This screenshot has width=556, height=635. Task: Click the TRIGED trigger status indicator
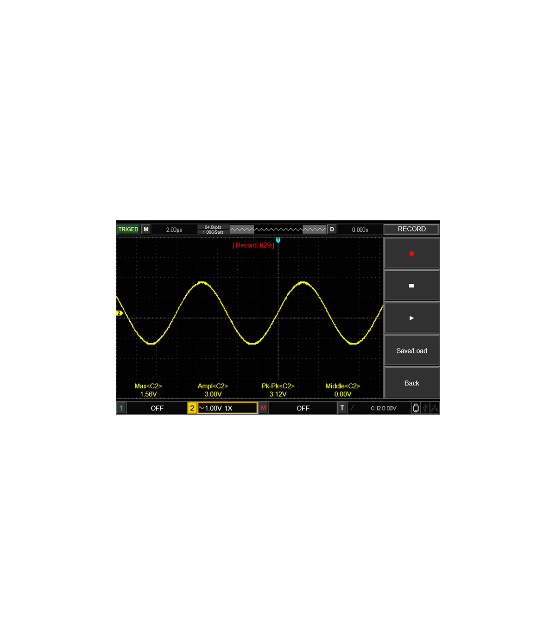click(128, 229)
